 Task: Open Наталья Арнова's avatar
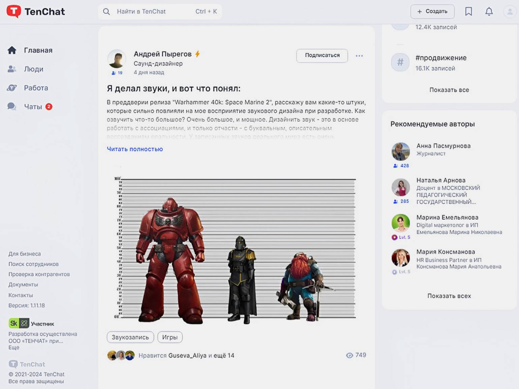(x=401, y=187)
